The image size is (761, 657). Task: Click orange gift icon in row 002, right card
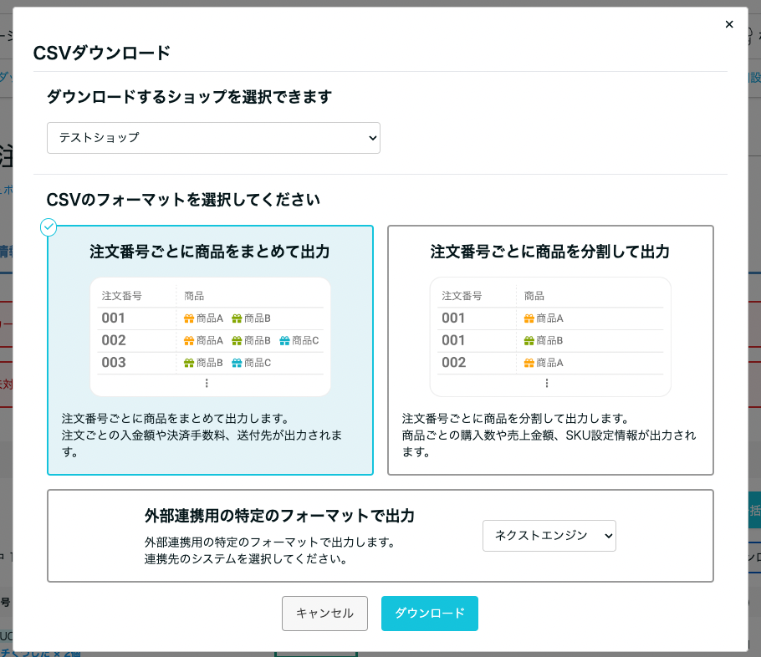pos(529,363)
